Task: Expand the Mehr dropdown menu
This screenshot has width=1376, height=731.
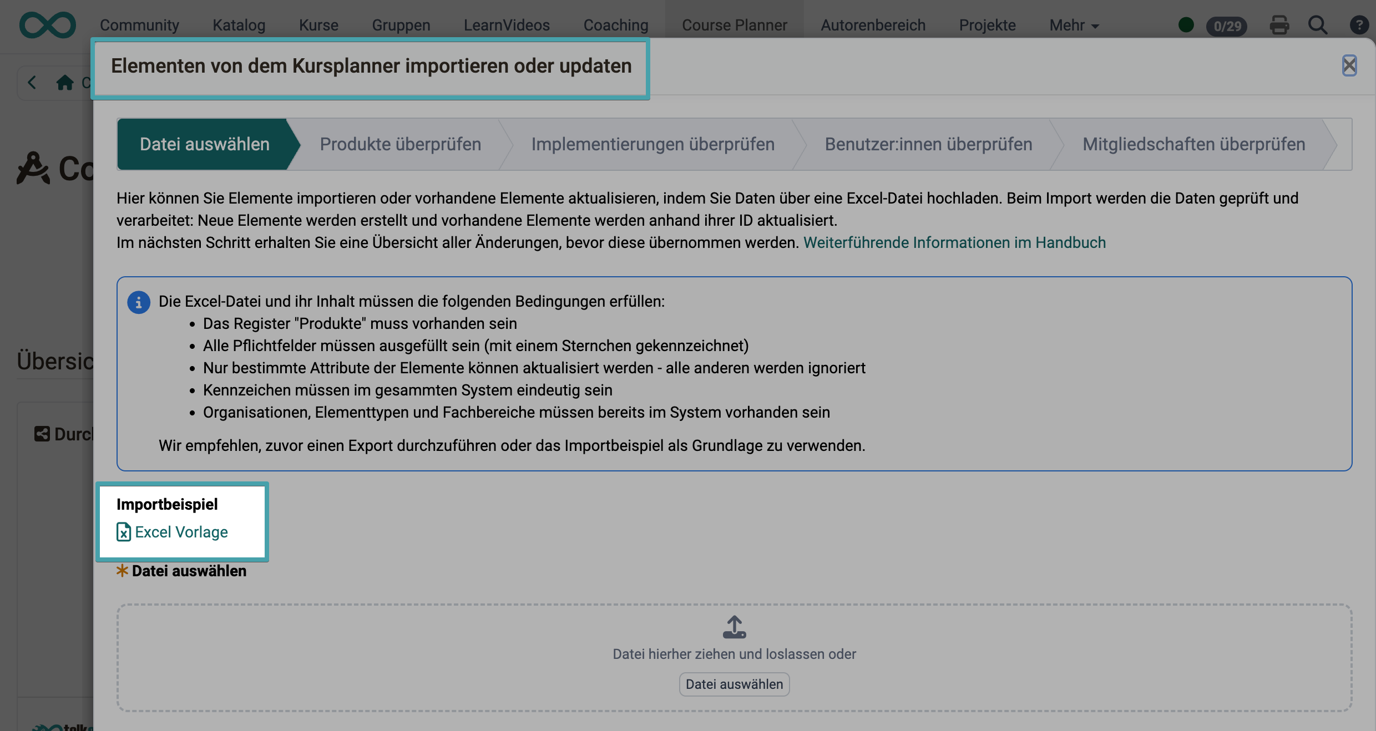Action: point(1074,25)
